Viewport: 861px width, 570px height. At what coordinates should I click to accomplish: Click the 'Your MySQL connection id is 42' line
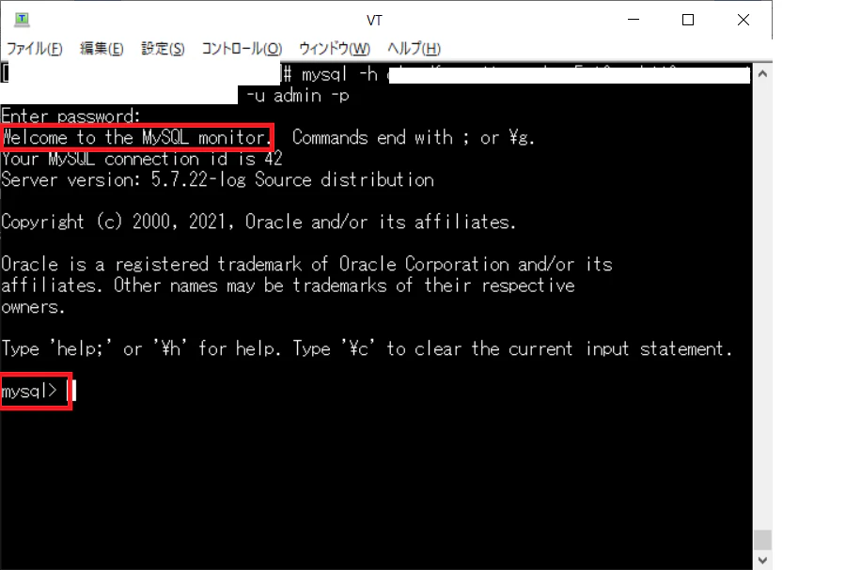click(142, 159)
